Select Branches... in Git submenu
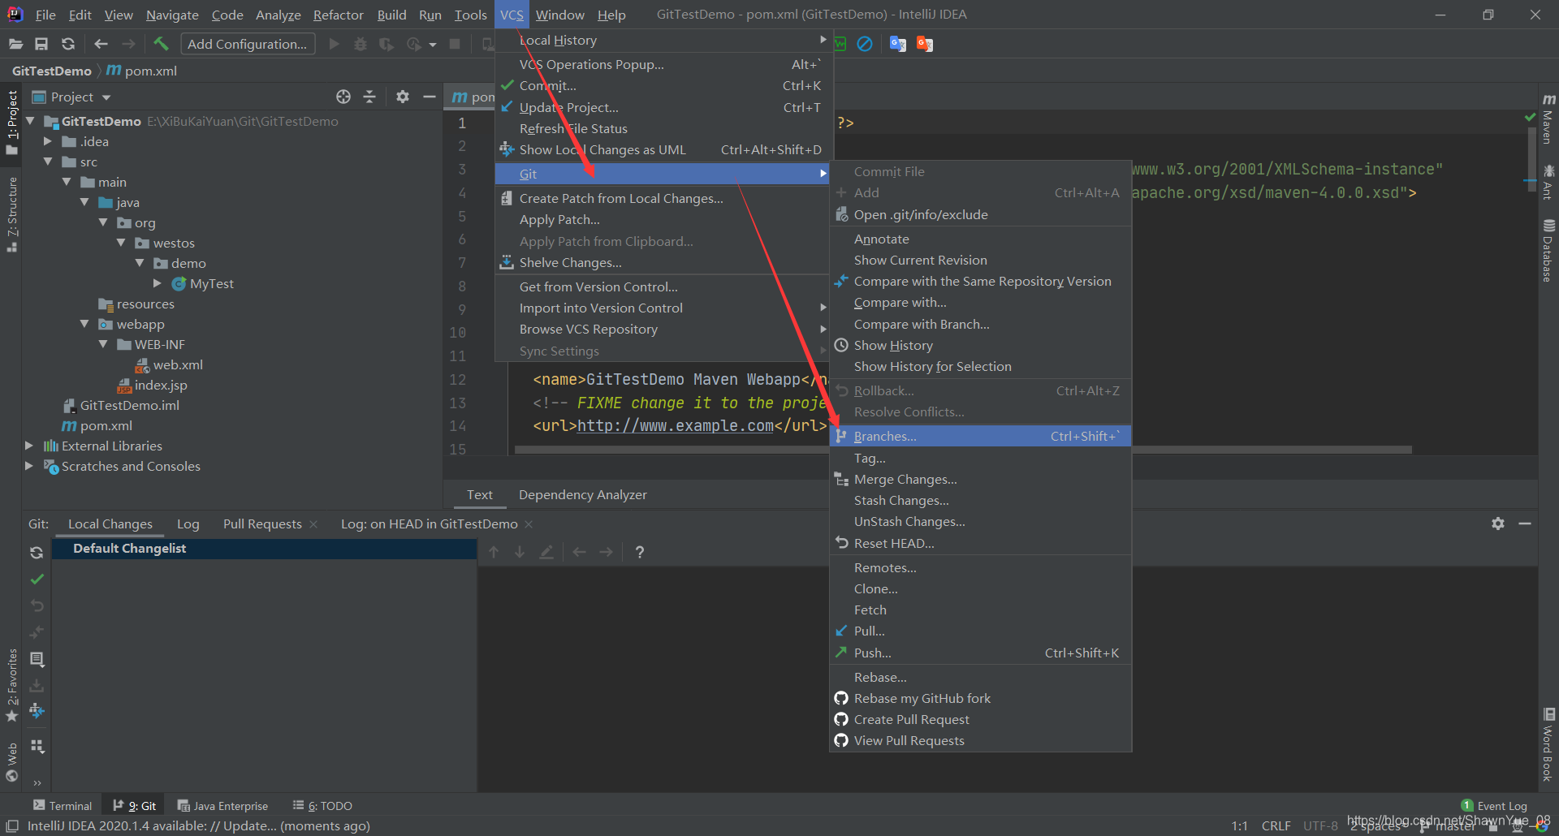 coord(980,436)
